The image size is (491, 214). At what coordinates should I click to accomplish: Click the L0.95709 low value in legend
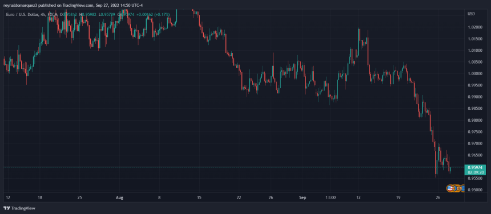pyautogui.click(x=106, y=14)
